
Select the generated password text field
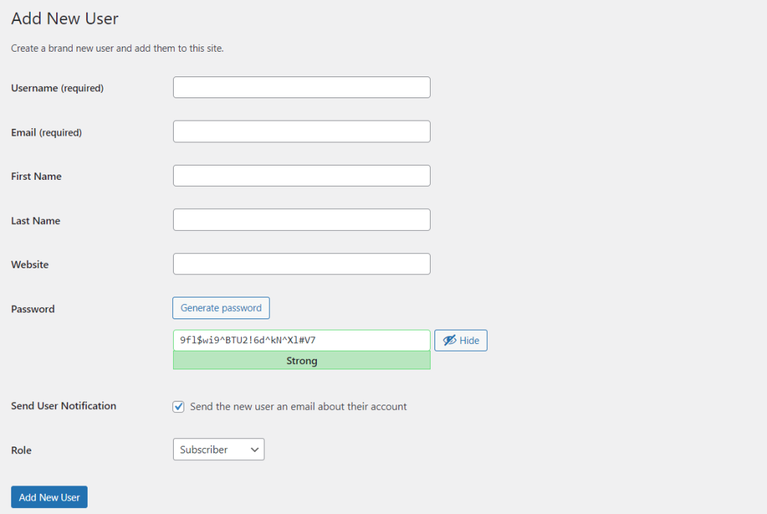[301, 340]
